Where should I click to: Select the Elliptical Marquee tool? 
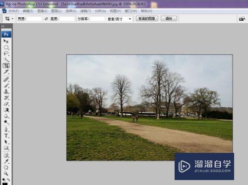6,47
